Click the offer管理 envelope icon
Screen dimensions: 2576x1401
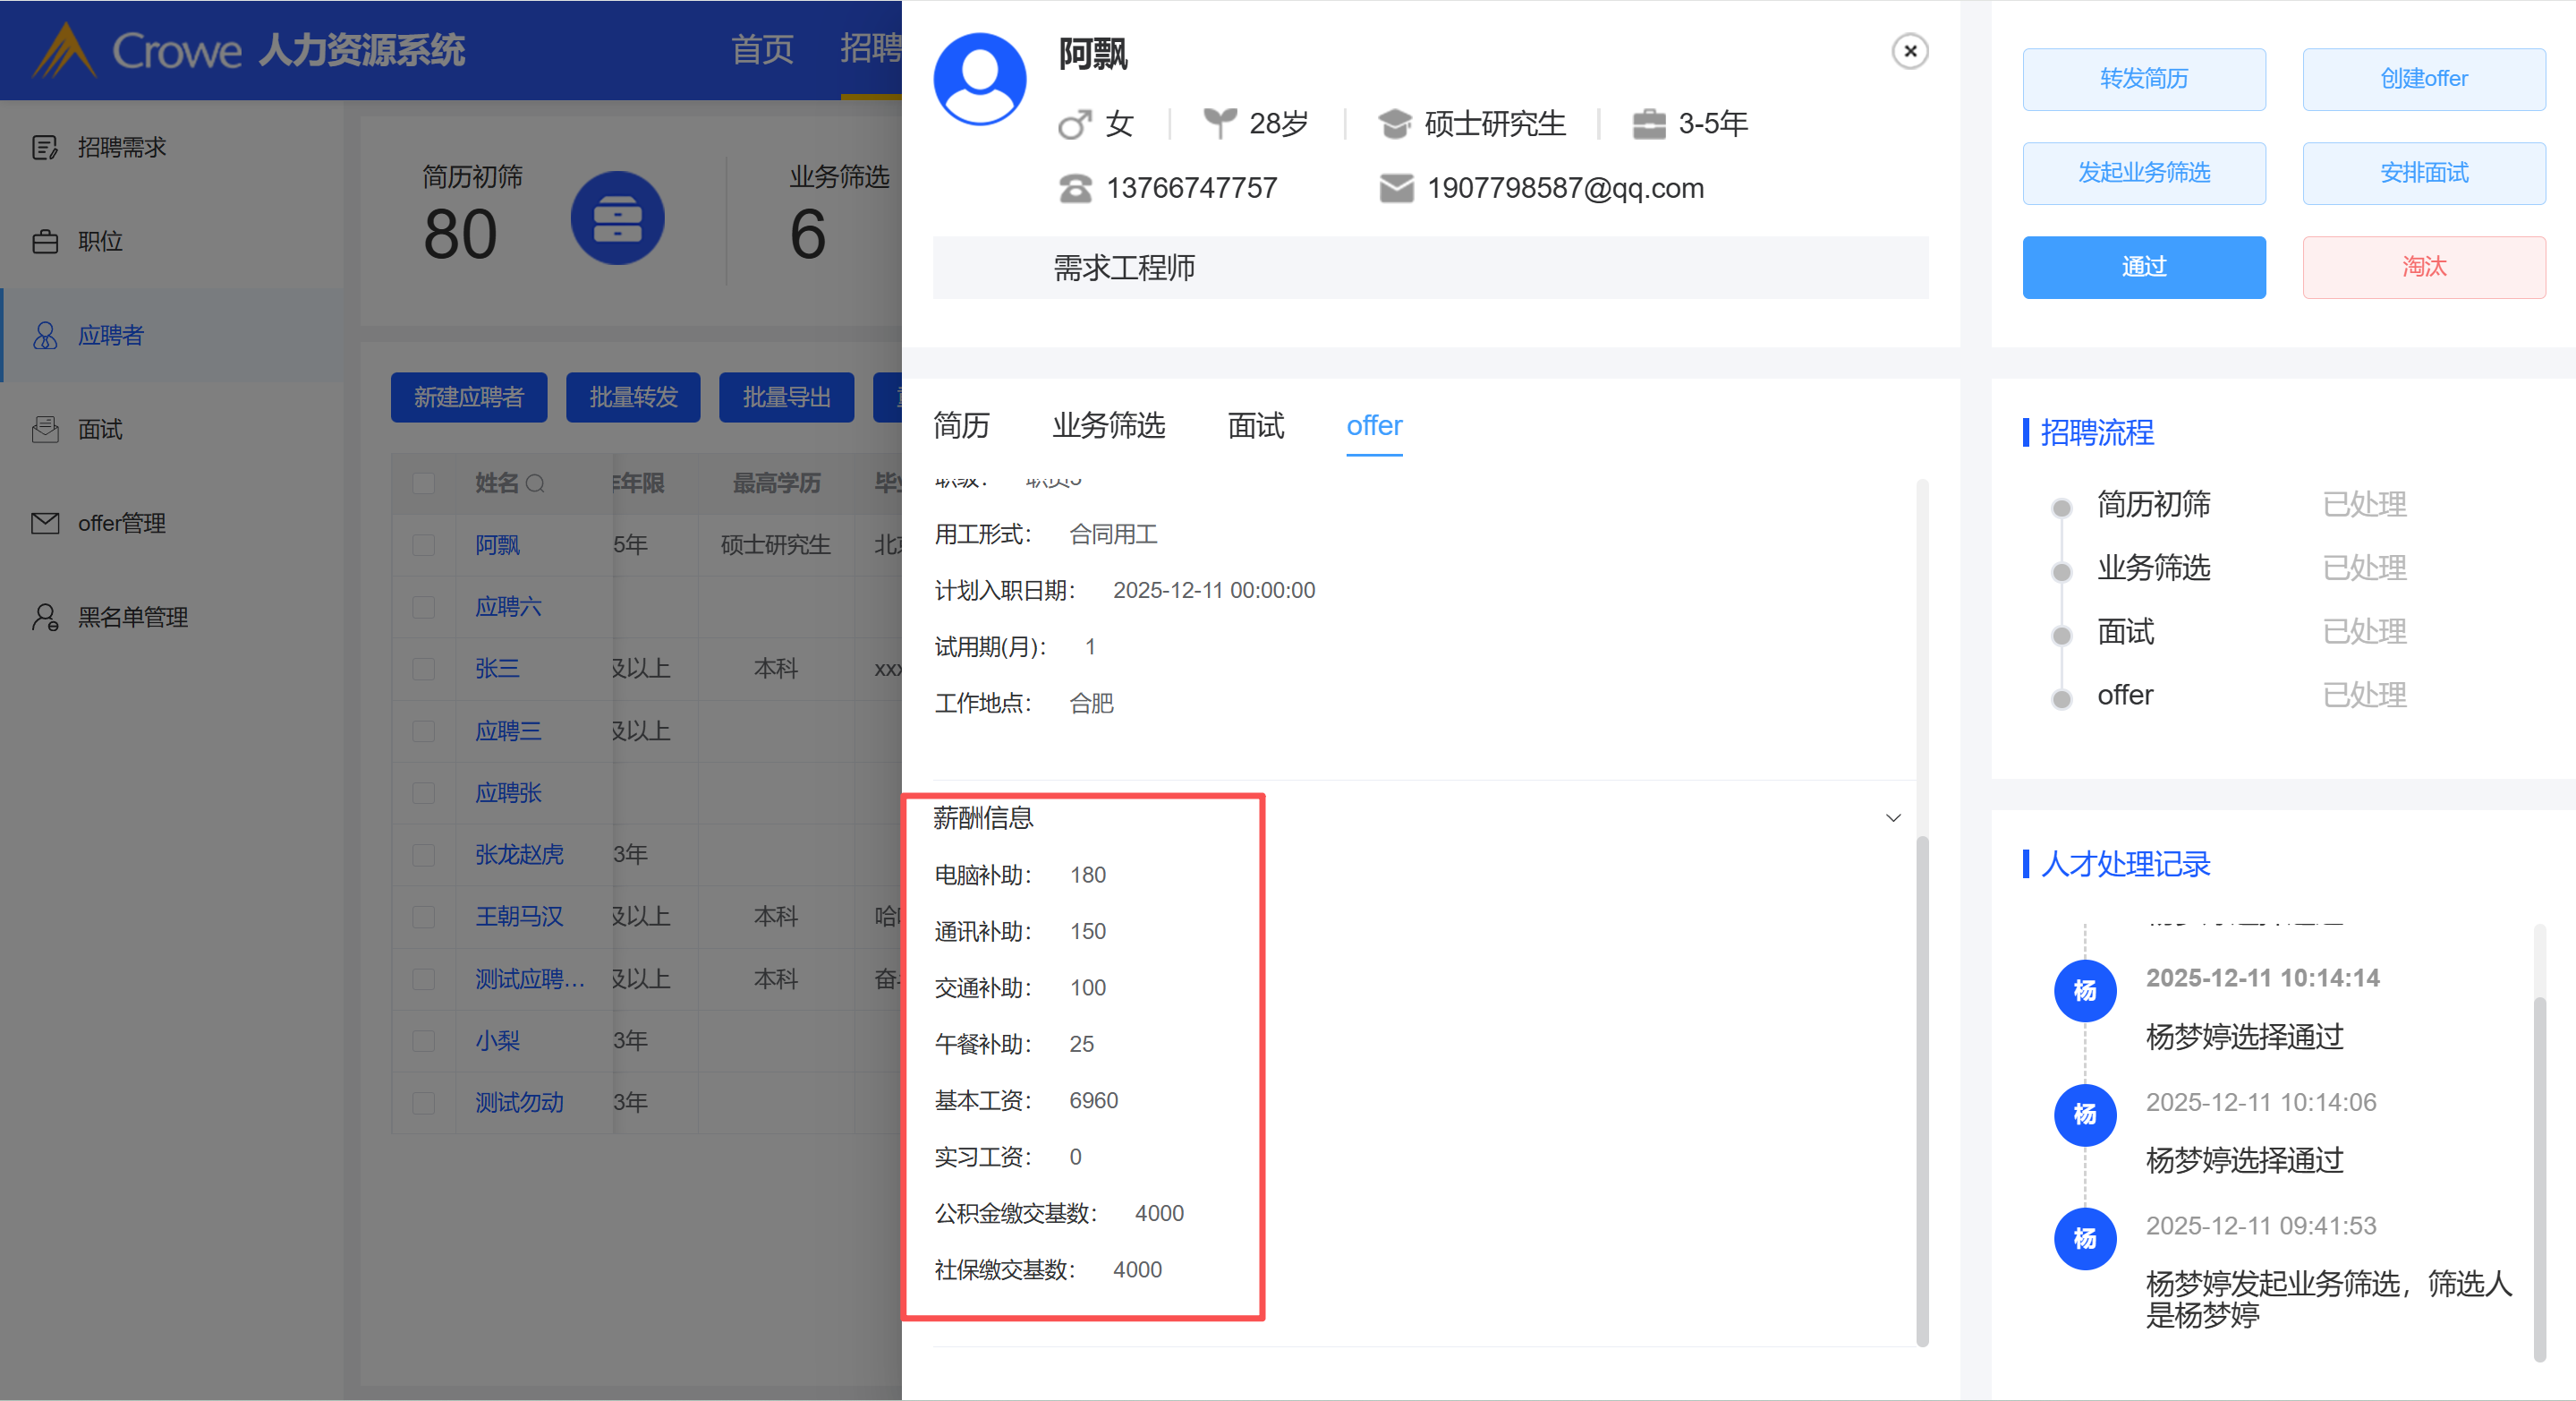pyautogui.click(x=45, y=524)
